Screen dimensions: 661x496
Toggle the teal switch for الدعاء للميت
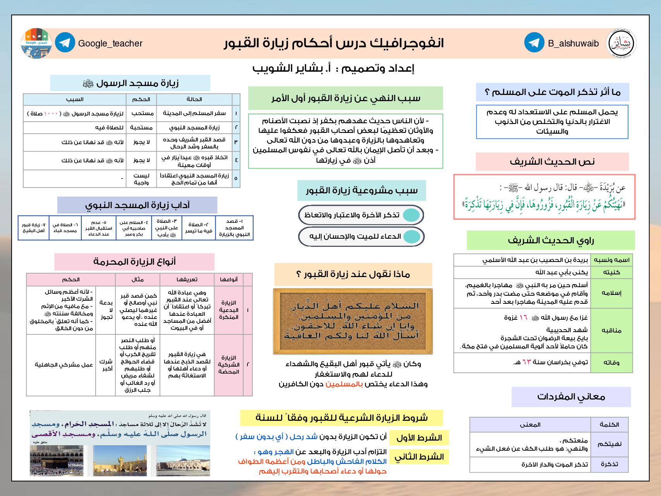(411, 237)
